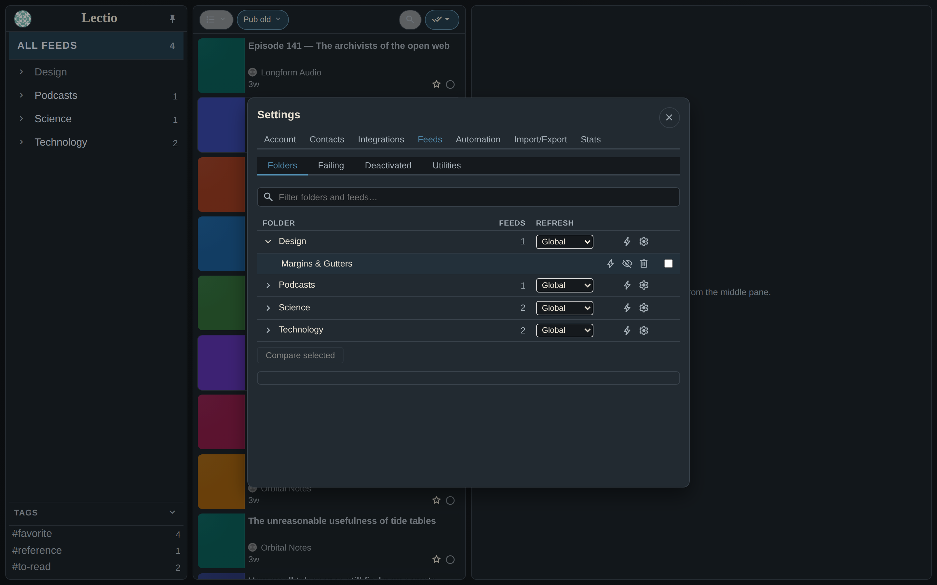Screen dimensions: 937x585
Task: Click Episode 141 teal thumbnail
Action: [221, 65]
